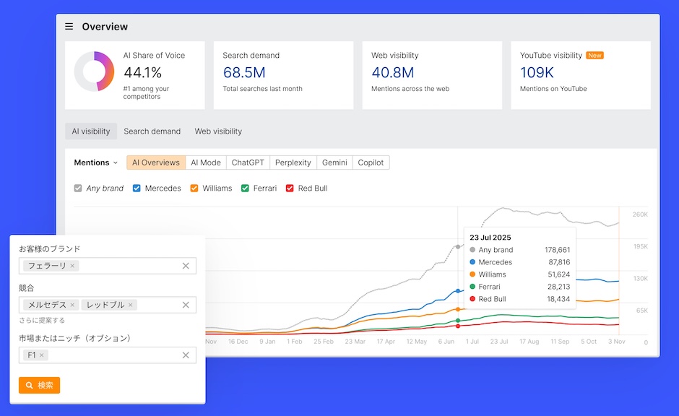
Task: Open the Search demand 68.5M card
Action: [x=284, y=75]
